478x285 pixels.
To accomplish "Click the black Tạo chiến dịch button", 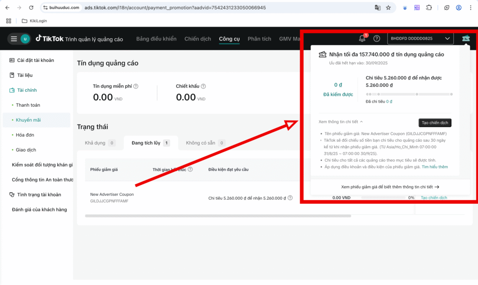I will point(435,123).
